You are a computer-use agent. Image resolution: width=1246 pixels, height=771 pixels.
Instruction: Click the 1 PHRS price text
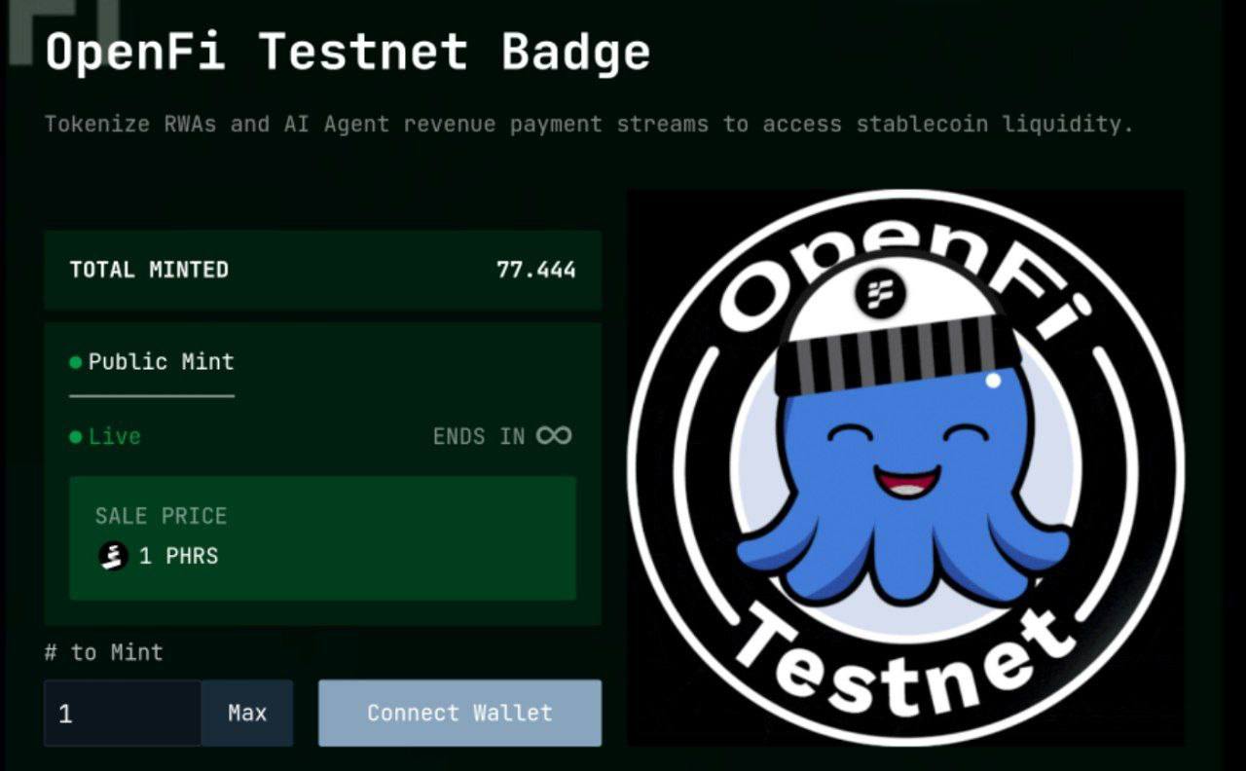click(x=179, y=557)
